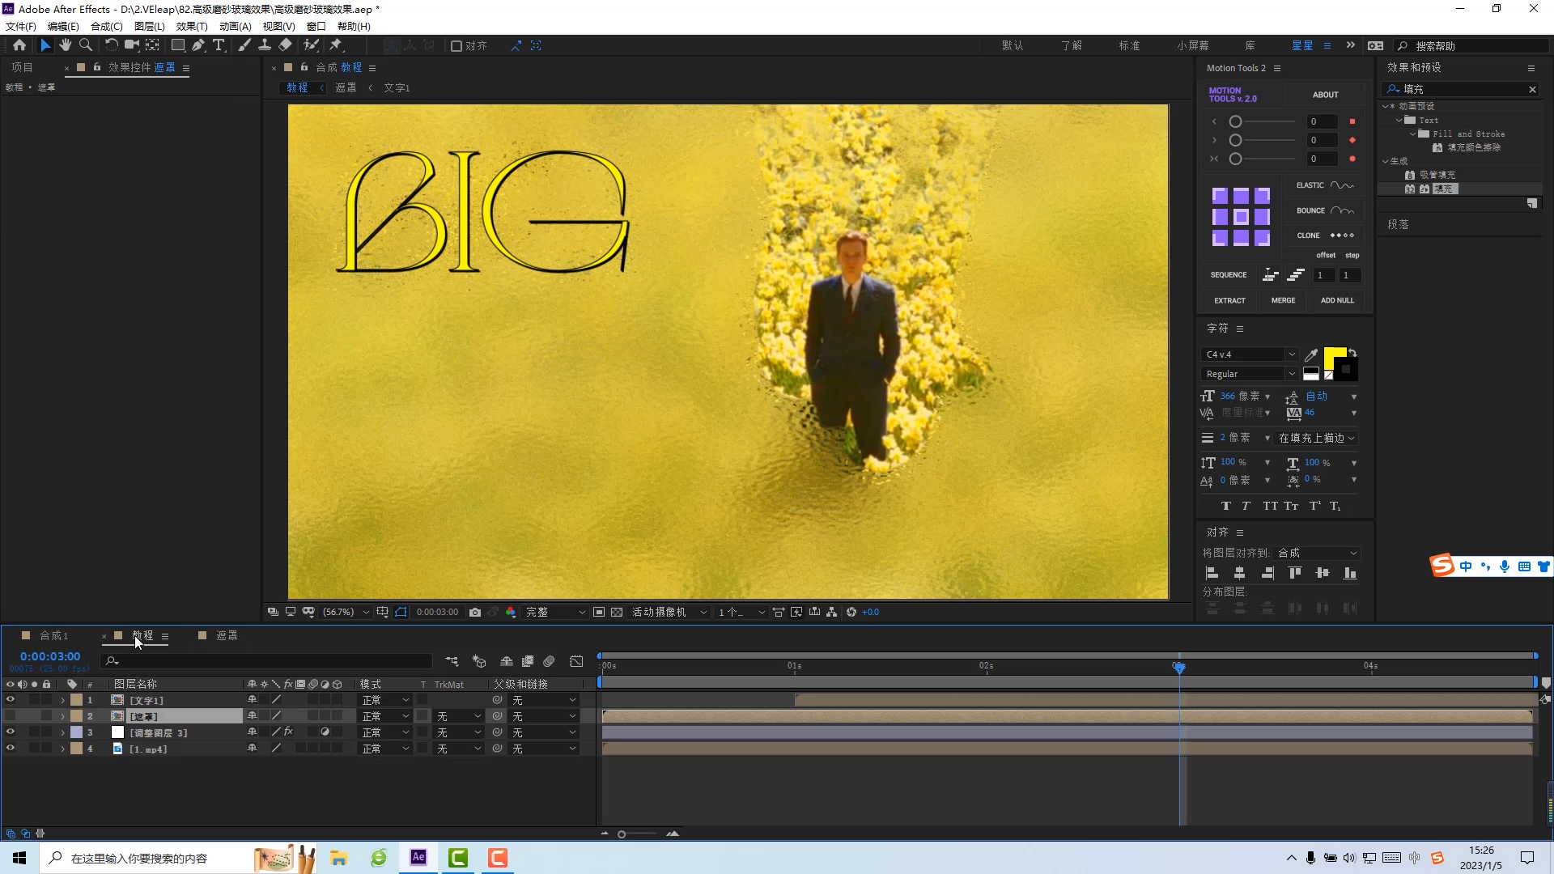
Task: Toggle the panel lock beside 效果控件 遮罩
Action: (96, 67)
